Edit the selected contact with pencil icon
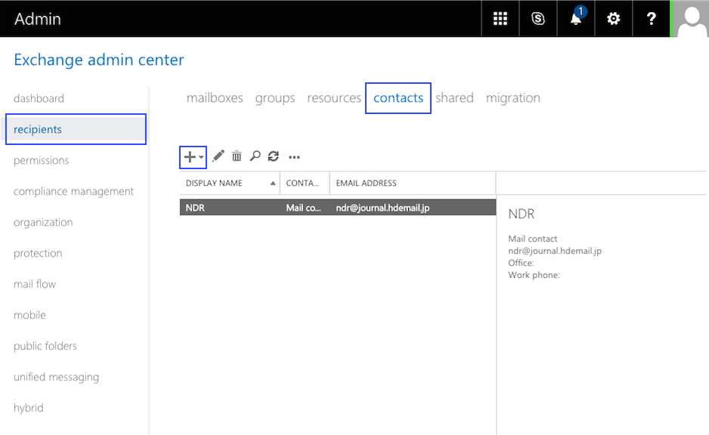 (x=218, y=156)
